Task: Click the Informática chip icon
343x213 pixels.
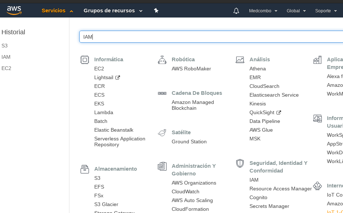Action: 84,59
